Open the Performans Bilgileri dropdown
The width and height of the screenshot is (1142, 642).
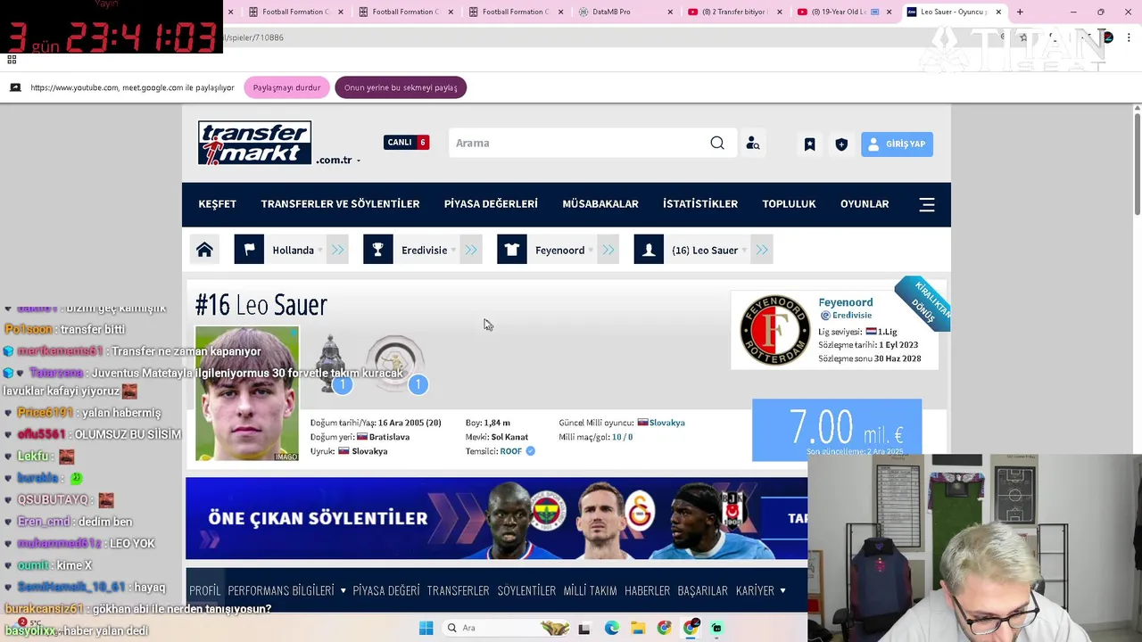[286, 590]
